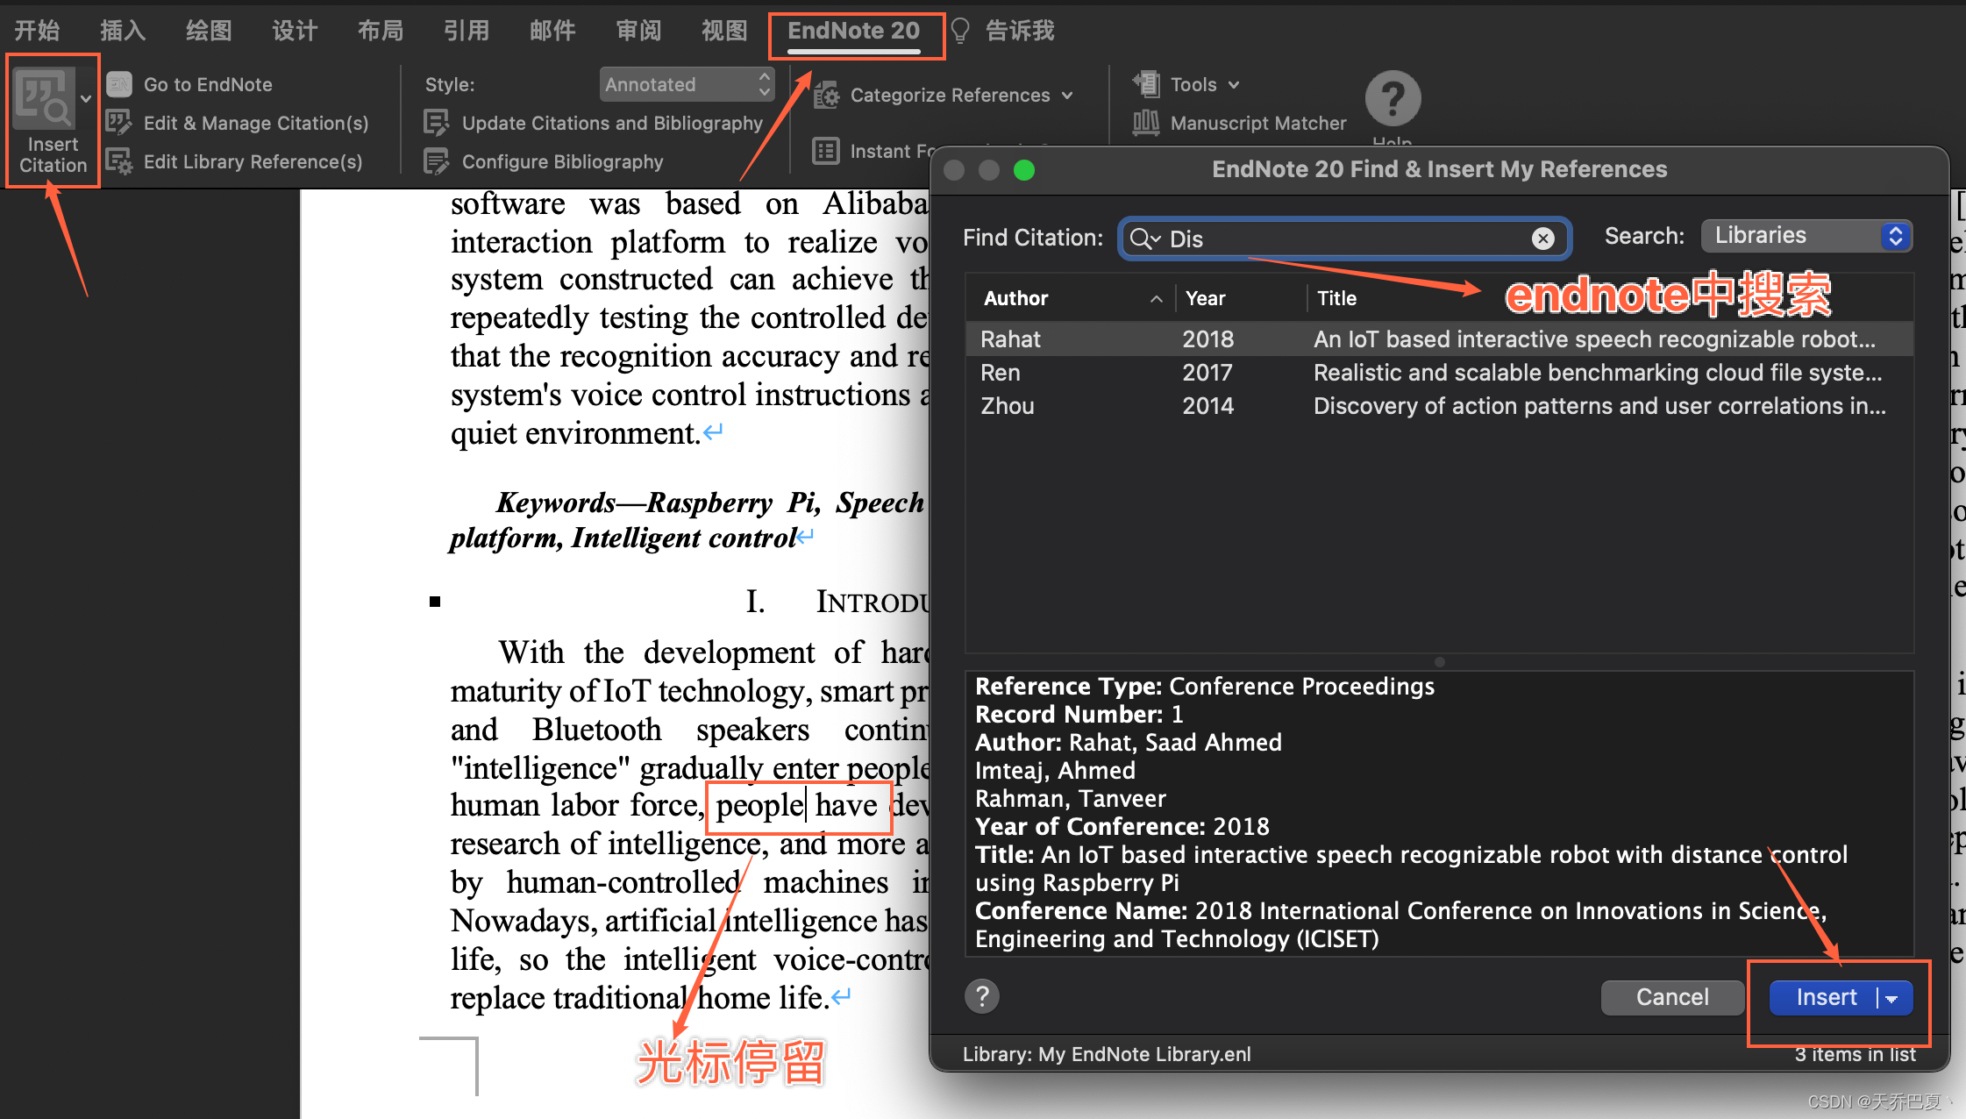Open EndNote Help question mark icon

[1393, 98]
